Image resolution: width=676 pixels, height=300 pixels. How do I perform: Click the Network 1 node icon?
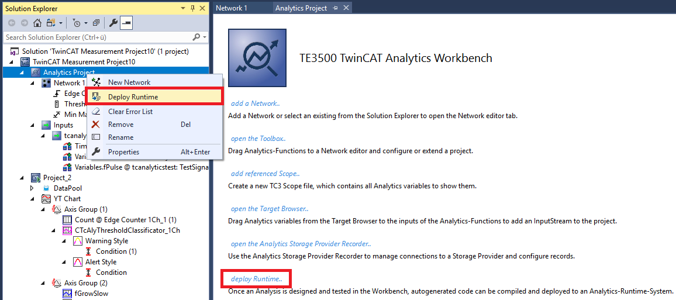pos(46,83)
